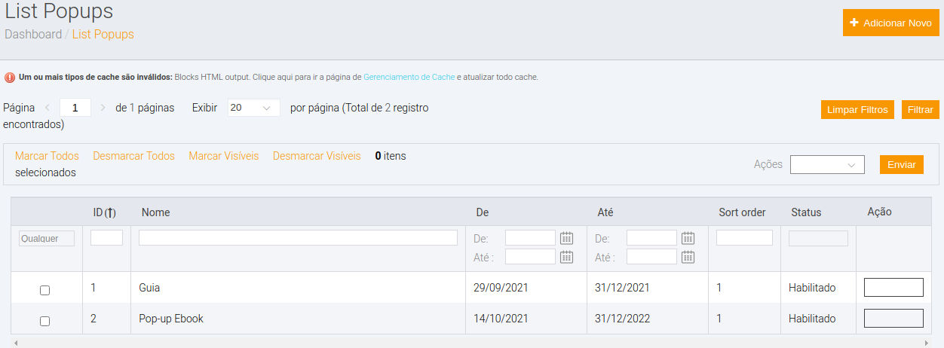Sort by De column header

pyautogui.click(x=483, y=212)
